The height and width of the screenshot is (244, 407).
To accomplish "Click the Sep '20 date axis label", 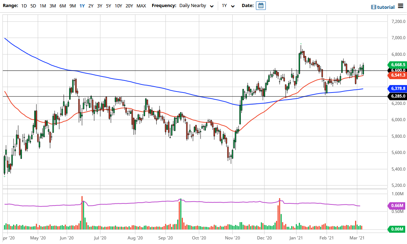I will point(165,238).
